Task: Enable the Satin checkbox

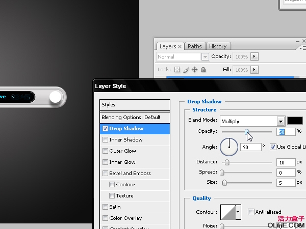Action: (x=105, y=207)
